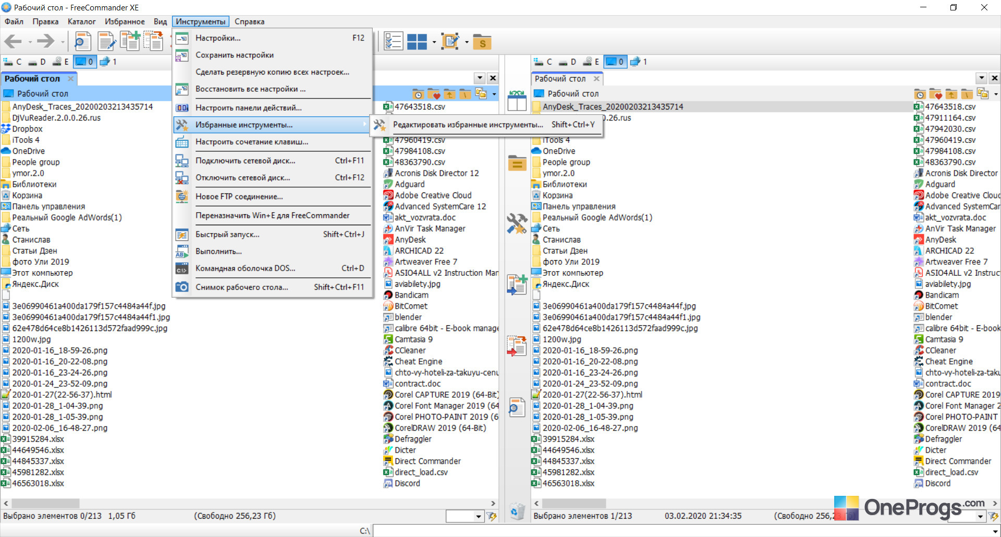Click the multi-rename tool toolbar icon
This screenshot has height=537, width=1001.
[450, 41]
